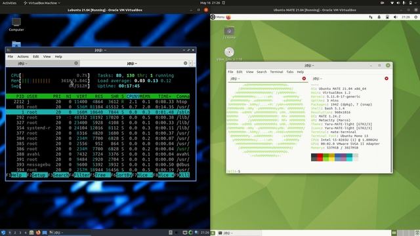Sort htop by CPU% column header
420x236 pixels.
click(133, 96)
